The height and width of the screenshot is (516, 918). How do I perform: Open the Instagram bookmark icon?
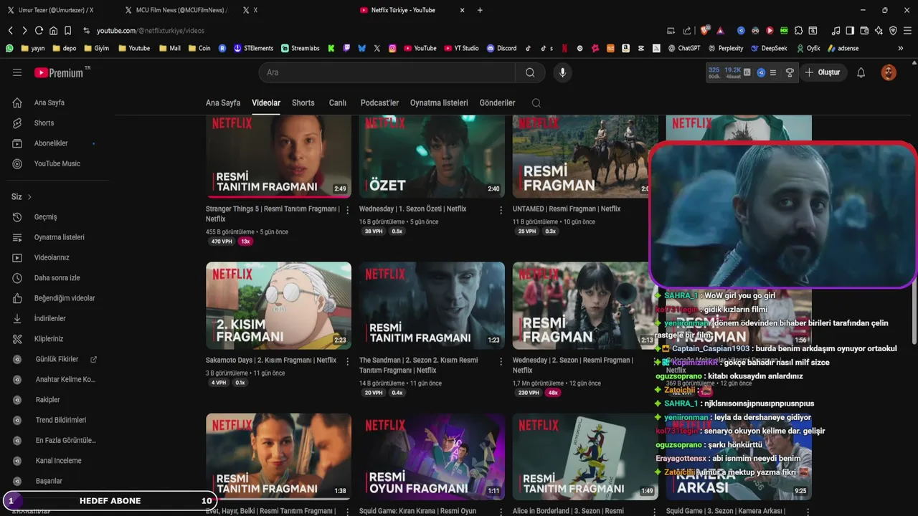(392, 48)
